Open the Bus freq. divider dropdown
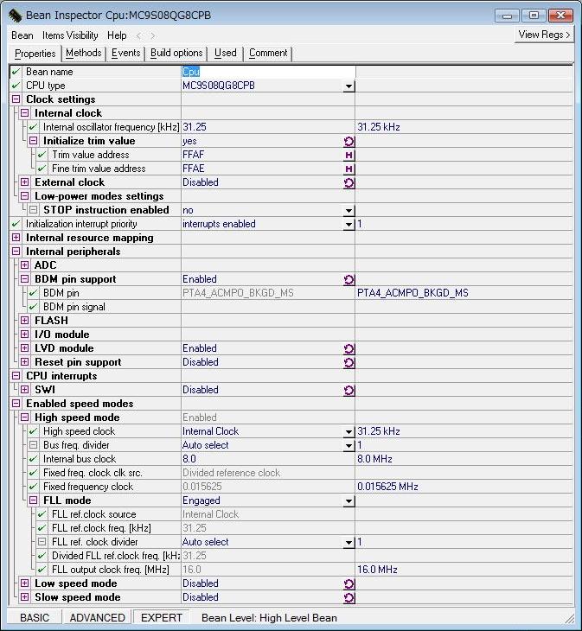This screenshot has width=582, height=631. [349, 445]
